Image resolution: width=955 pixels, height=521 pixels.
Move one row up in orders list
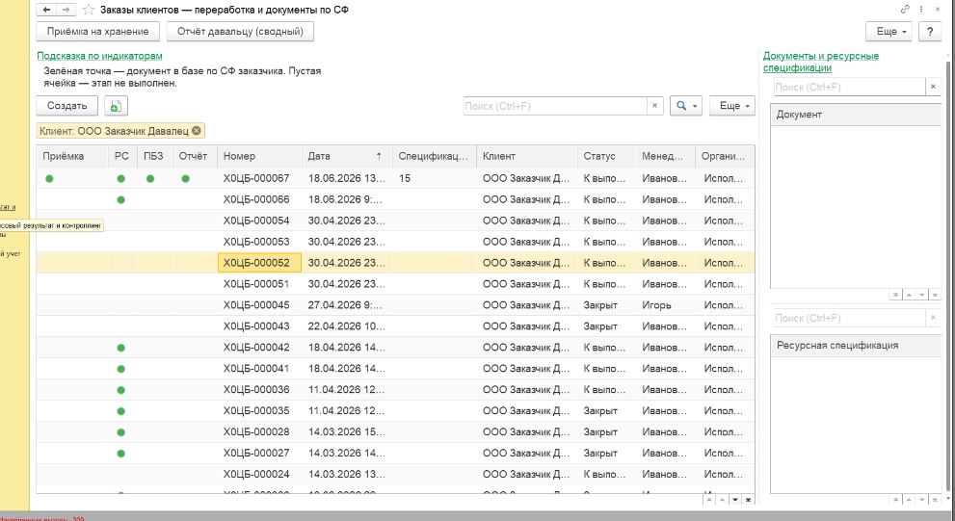(x=723, y=500)
